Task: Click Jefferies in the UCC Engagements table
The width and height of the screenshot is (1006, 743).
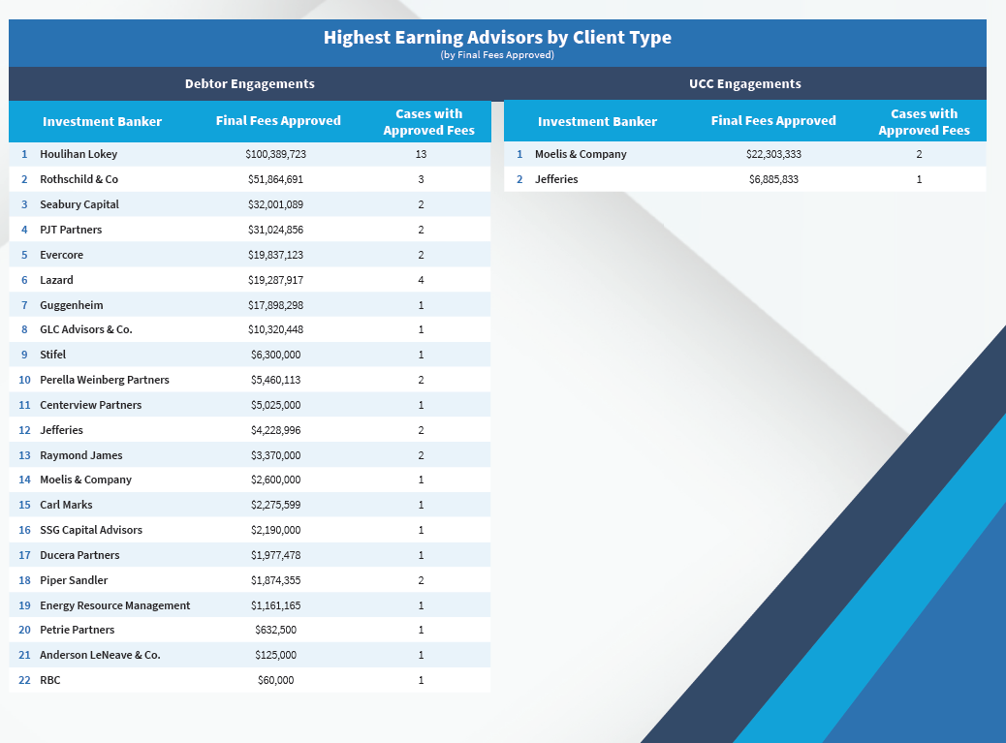Action: point(556,179)
